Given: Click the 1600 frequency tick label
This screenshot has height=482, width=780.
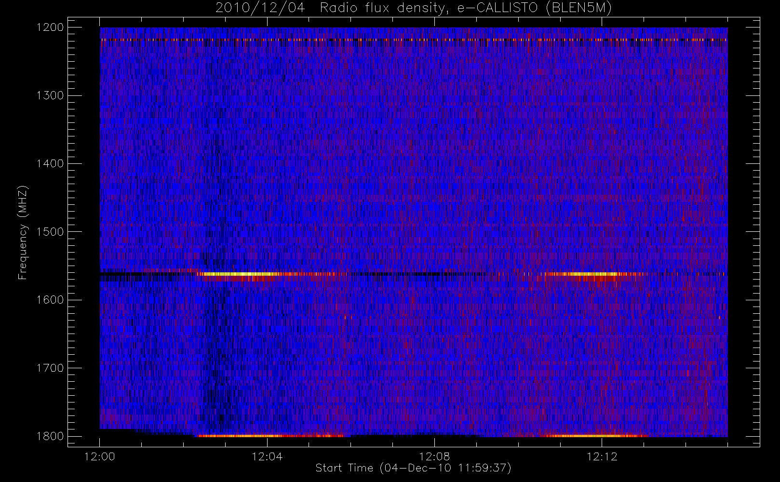Looking at the screenshot, I should (x=50, y=300).
